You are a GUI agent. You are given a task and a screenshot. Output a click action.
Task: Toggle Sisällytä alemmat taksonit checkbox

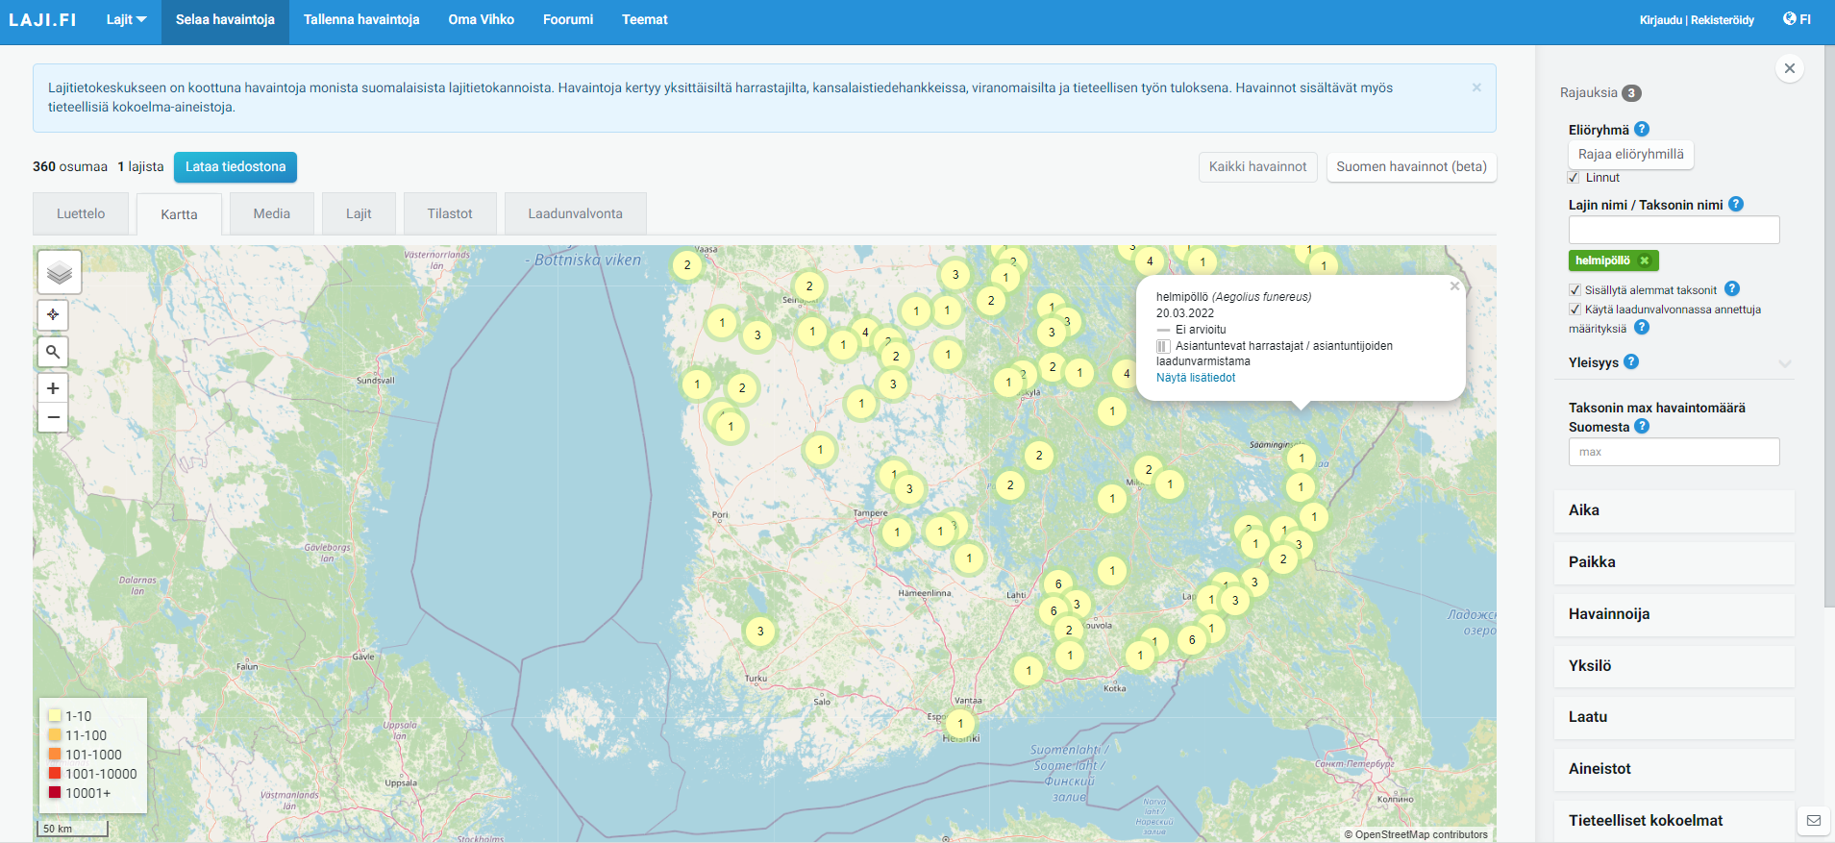click(1575, 289)
